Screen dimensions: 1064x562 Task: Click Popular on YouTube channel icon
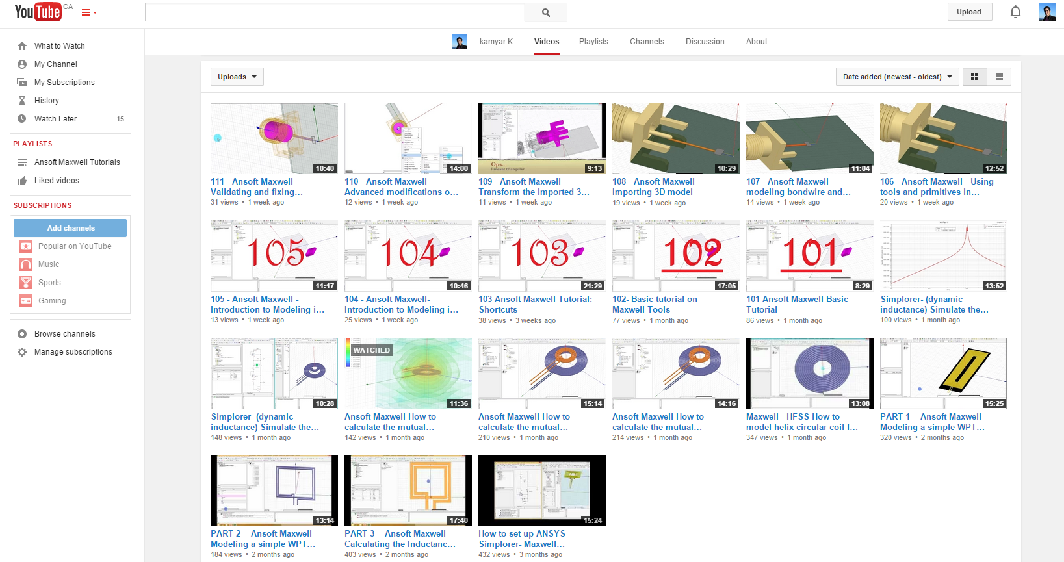pyautogui.click(x=26, y=246)
